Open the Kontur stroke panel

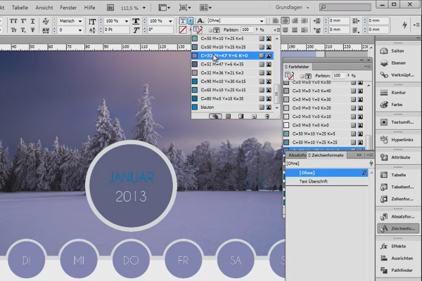click(x=397, y=93)
